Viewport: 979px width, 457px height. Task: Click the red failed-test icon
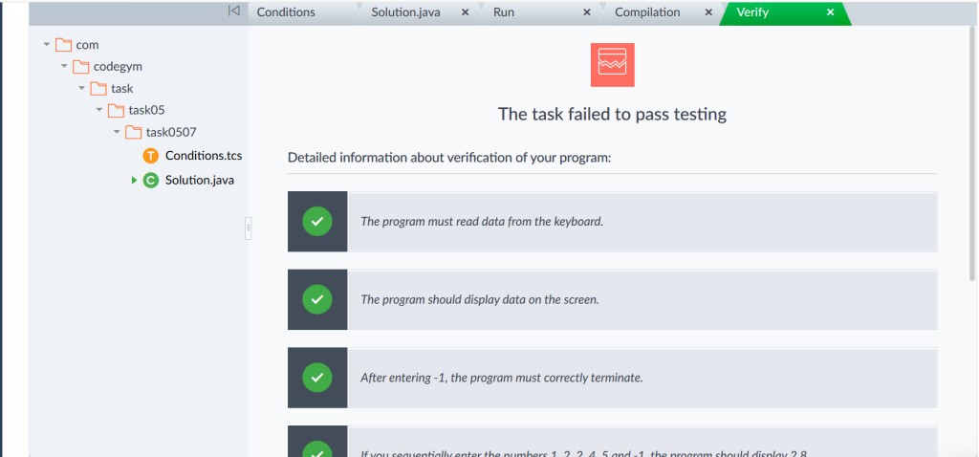click(x=613, y=65)
